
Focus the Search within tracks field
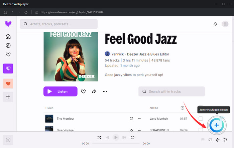(x=171, y=91)
